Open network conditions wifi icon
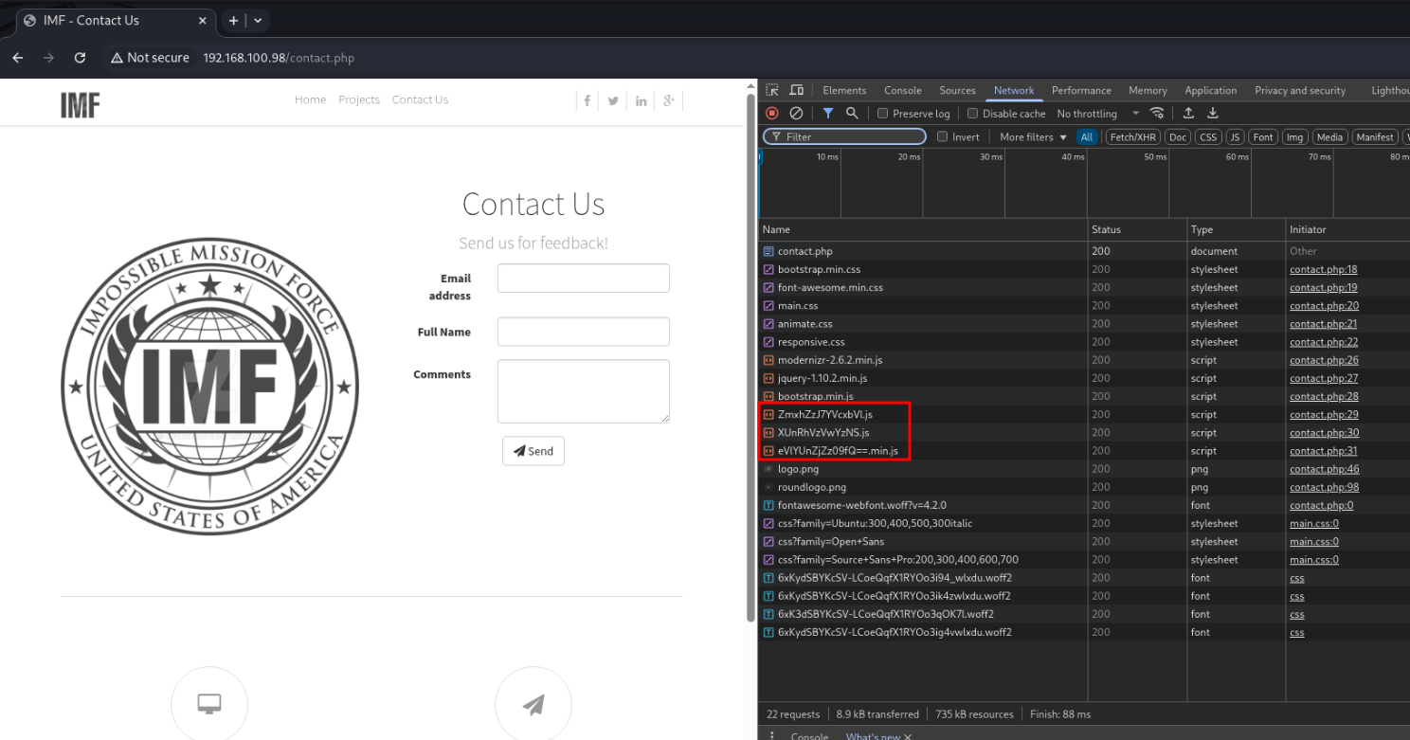This screenshot has width=1410, height=740. point(1157,113)
